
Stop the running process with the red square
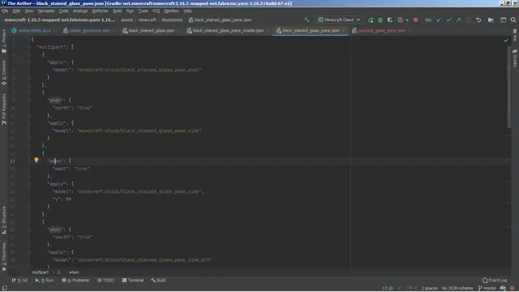[415, 19]
